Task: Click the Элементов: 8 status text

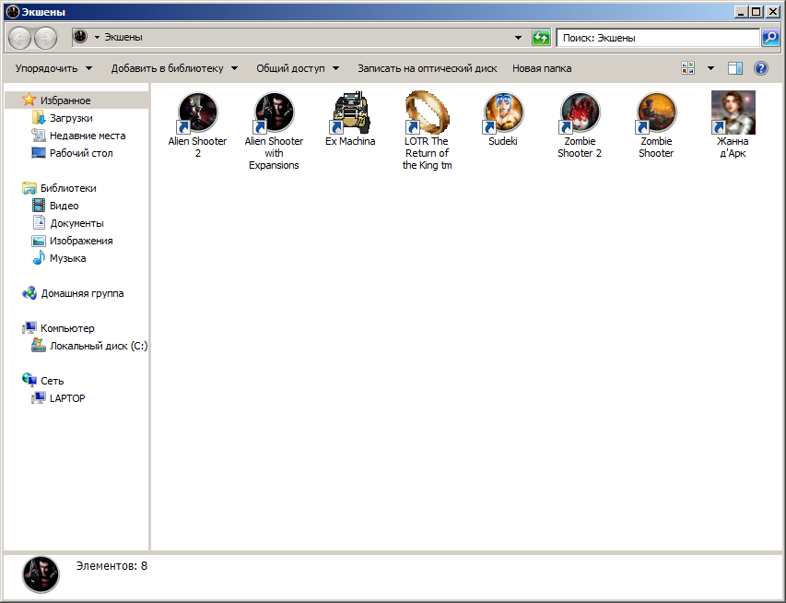Action: tap(111, 566)
